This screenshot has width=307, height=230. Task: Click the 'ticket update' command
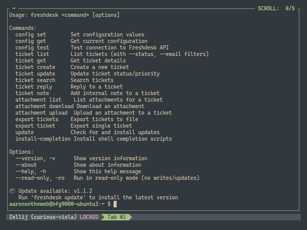click(35, 74)
